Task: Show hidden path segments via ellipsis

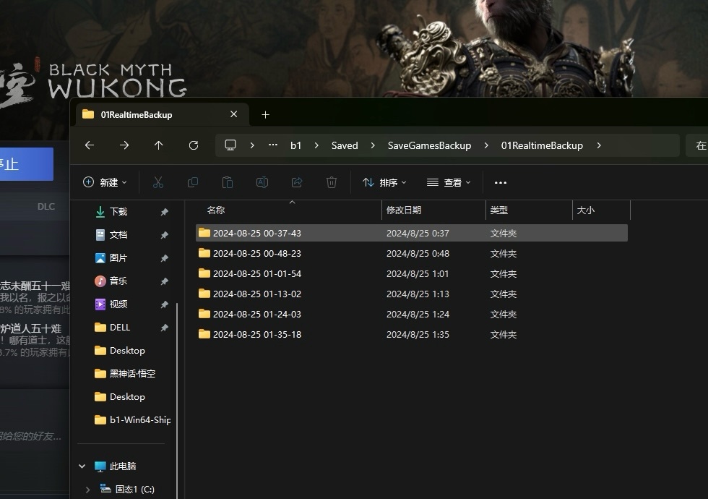Action: coord(273,145)
